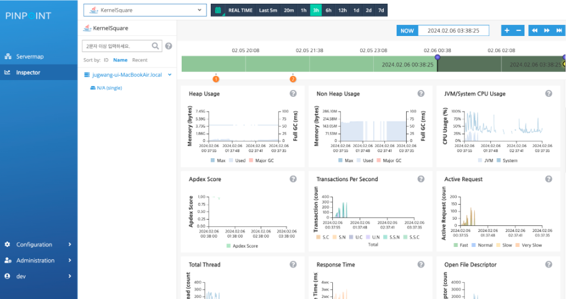This screenshot has height=299, width=566.
Task: Click timeline handle at 02.06 00:38
Action: click(438, 57)
